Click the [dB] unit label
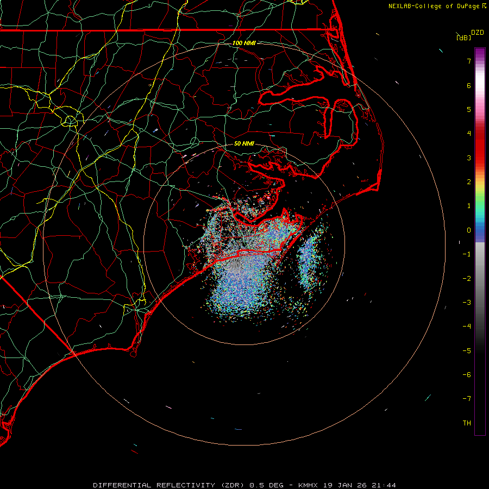Image resolution: width=489 pixels, height=489 pixels. point(463,38)
